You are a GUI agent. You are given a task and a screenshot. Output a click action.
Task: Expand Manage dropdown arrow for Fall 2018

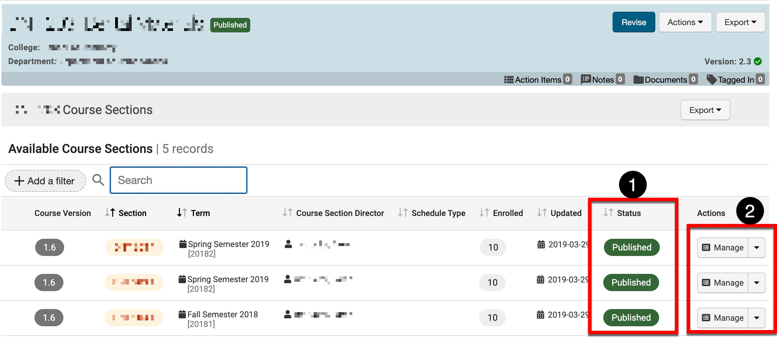coord(757,318)
